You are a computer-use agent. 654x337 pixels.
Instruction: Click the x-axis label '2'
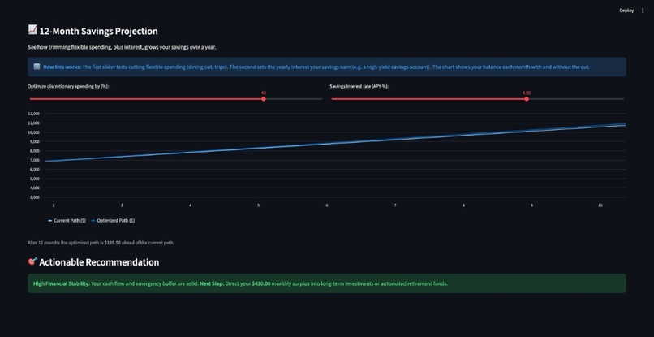(54, 205)
